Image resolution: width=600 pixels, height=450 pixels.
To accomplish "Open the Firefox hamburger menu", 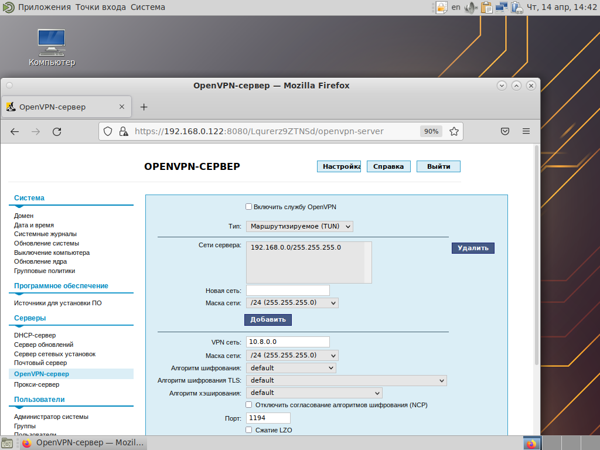I will 526,131.
